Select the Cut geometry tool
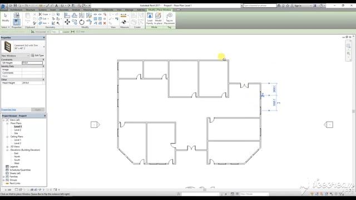Viewport: 356px width, 200px height. tap(43, 18)
